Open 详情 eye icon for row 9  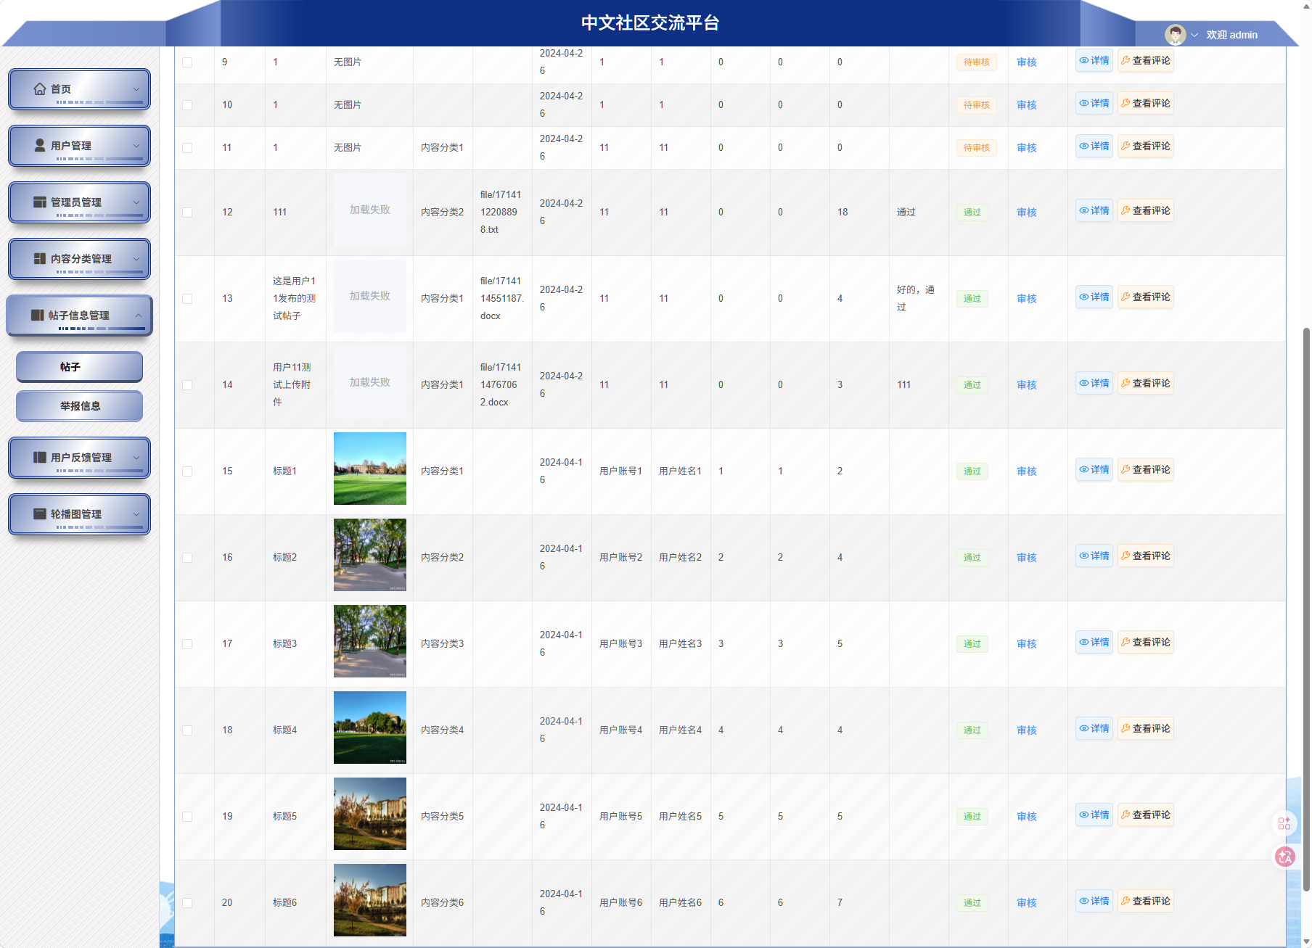pos(1084,60)
